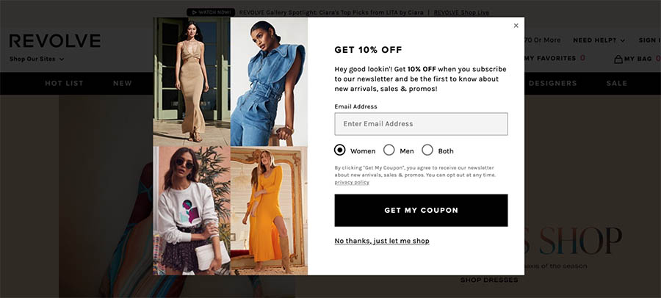Open the Designers menu item

[x=552, y=84]
